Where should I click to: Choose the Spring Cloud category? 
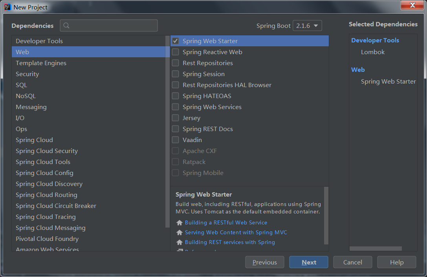click(x=88, y=140)
